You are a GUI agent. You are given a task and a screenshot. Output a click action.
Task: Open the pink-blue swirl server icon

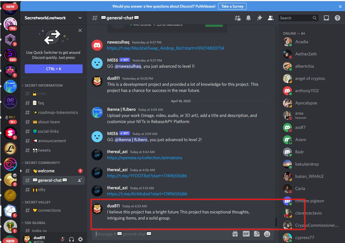tap(10, 164)
